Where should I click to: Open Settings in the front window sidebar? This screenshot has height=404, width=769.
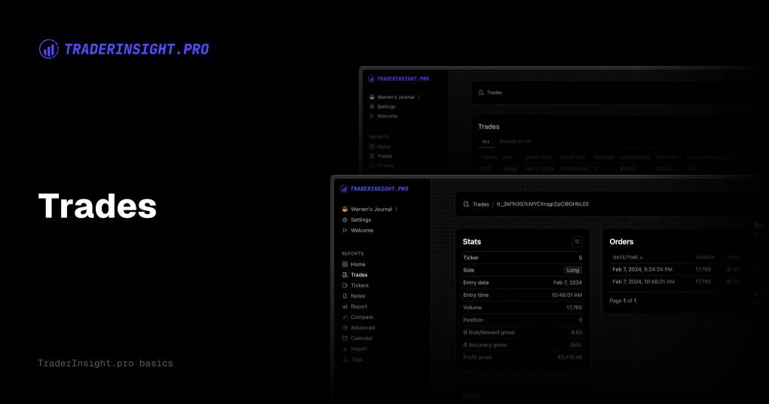point(357,219)
